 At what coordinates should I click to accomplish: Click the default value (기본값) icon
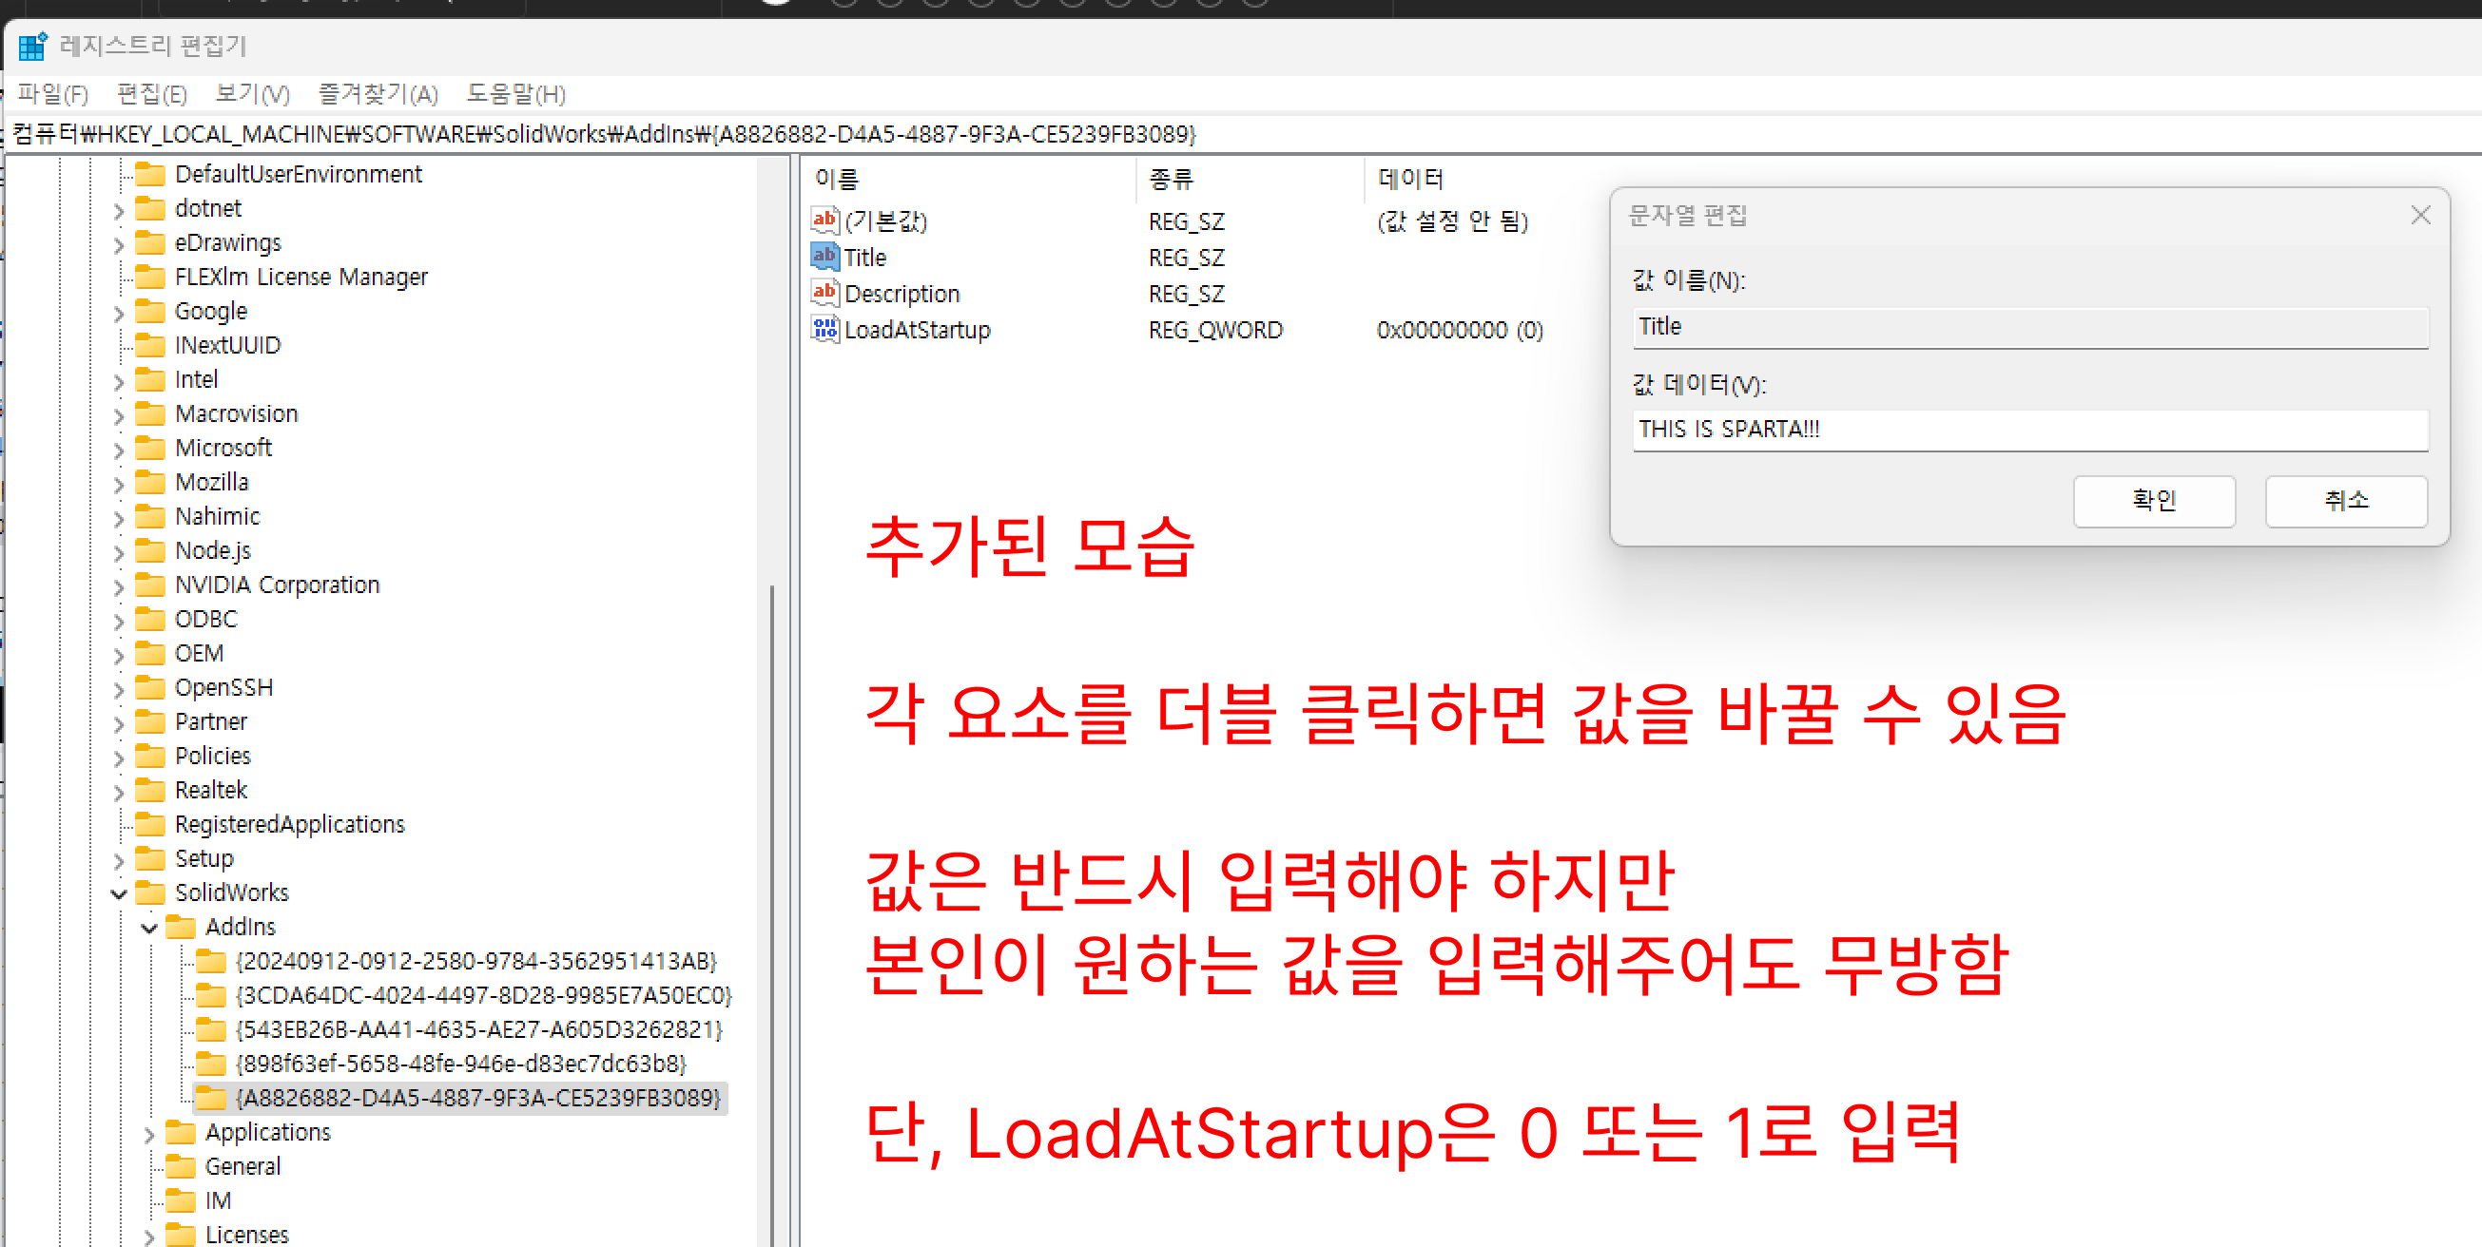pyautogui.click(x=824, y=221)
